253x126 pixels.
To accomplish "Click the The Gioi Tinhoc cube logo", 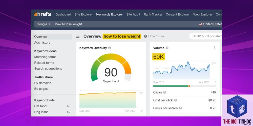I will pyautogui.click(x=237, y=107).
